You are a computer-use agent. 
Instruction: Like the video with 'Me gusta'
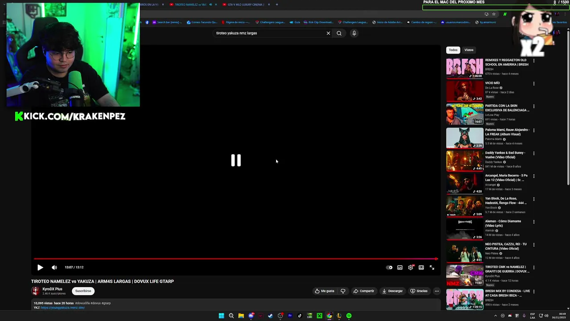pos(325,291)
